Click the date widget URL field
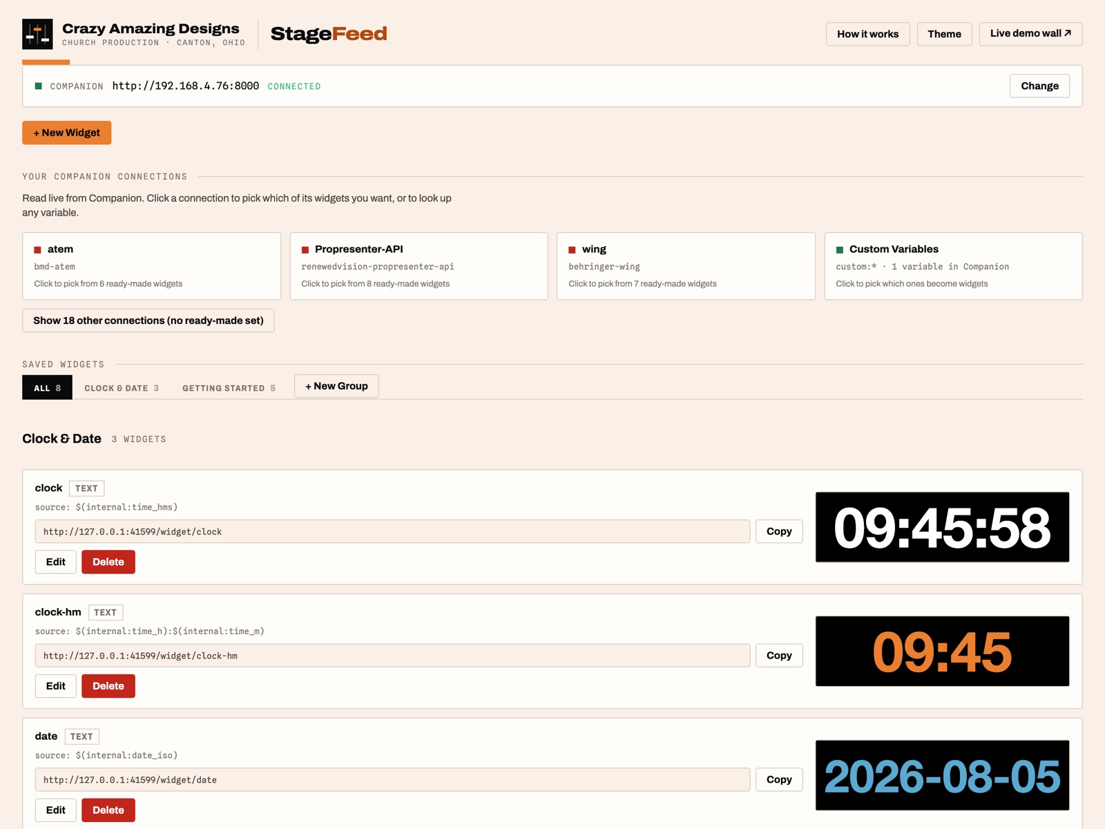Image resolution: width=1105 pixels, height=829 pixels. tap(392, 779)
